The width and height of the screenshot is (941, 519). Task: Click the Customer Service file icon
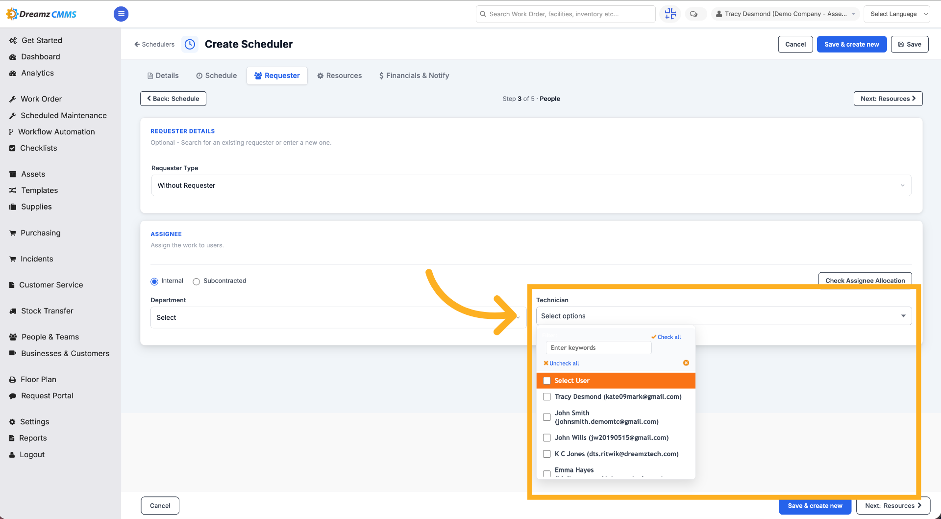click(x=12, y=285)
